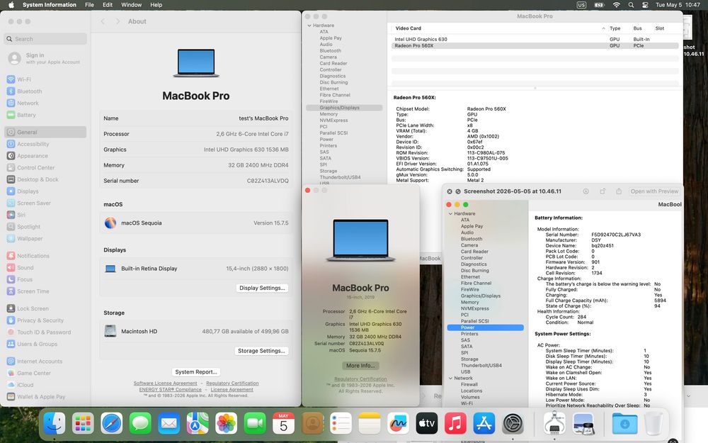This screenshot has width=708, height=443.
Task: Click Sign in with your Apple Account
Action: coord(45,58)
